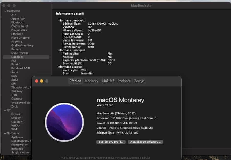Switch to the Podpora tab
Screen dimensions: 231x160
[124, 81]
